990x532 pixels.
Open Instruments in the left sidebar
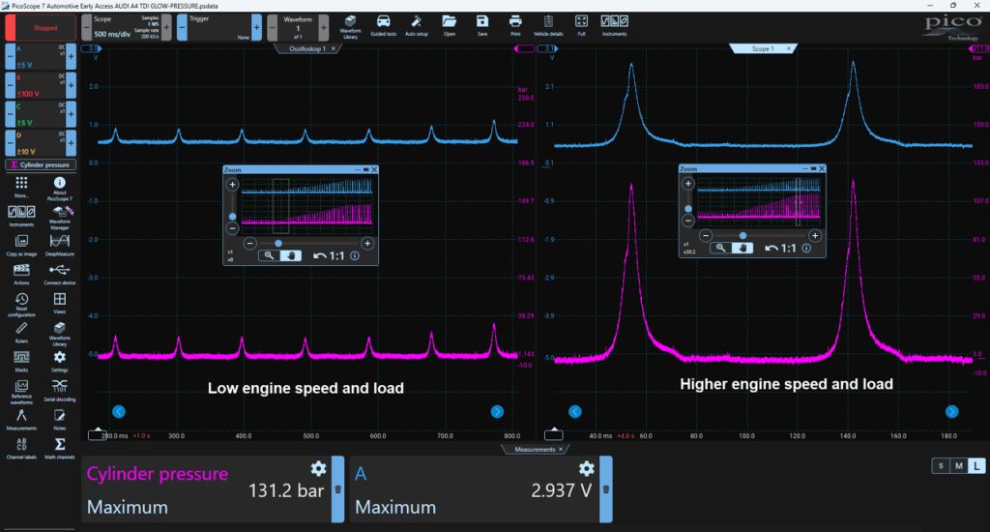(21, 216)
